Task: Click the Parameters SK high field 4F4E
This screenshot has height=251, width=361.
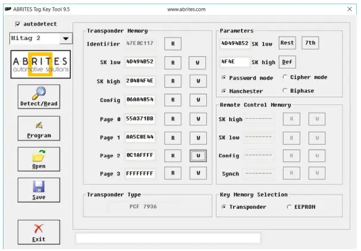Action: [x=235, y=62]
